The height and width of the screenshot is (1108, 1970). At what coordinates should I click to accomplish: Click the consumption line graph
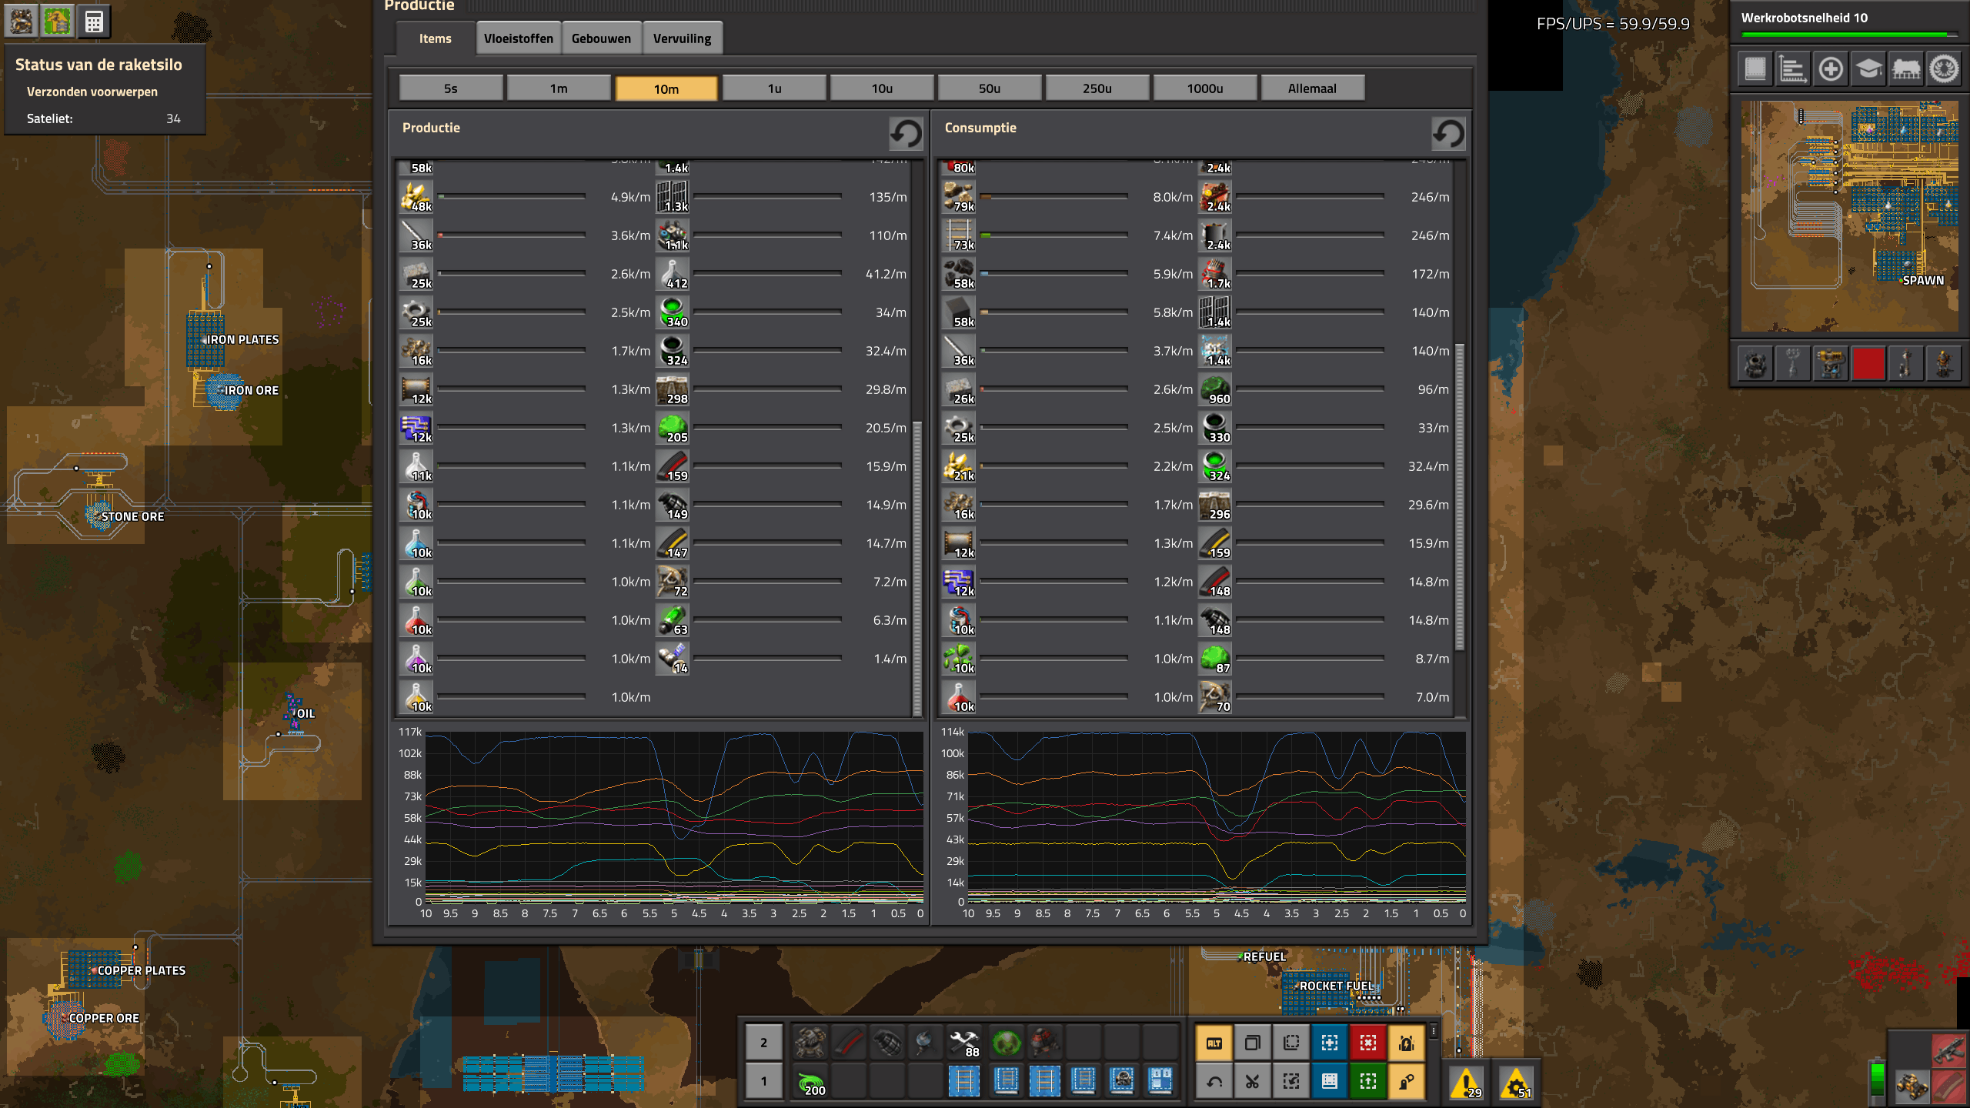point(1217,817)
